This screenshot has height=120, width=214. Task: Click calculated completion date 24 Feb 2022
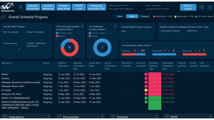[169, 98]
